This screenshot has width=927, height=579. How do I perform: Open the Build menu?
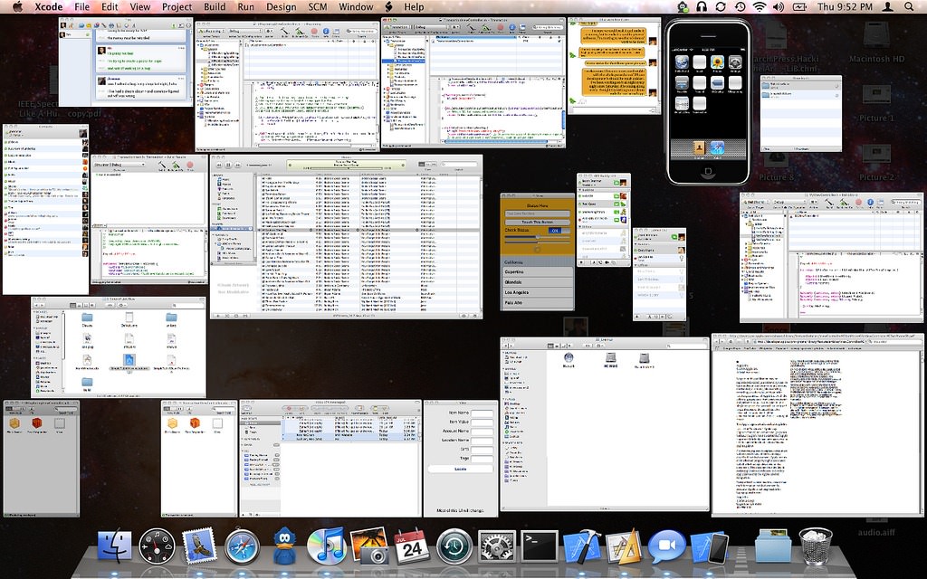tap(214, 6)
